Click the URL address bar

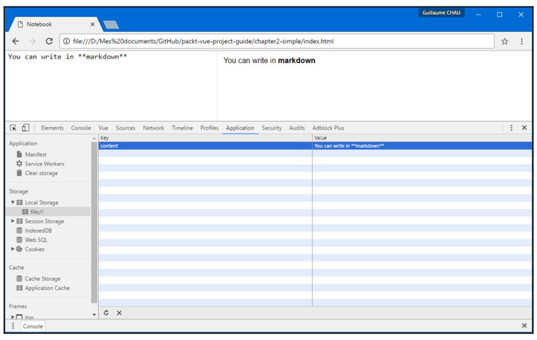click(x=277, y=41)
